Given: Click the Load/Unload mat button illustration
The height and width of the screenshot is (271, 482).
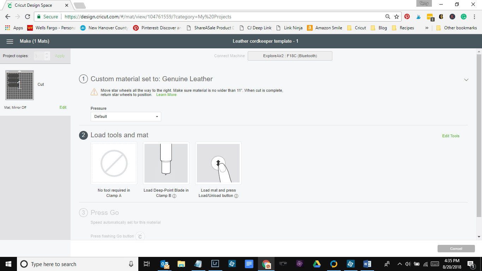Looking at the screenshot, I should click(x=218, y=163).
